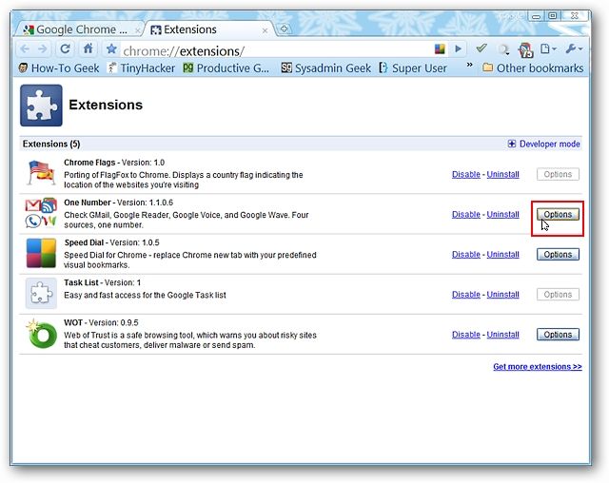Reload the extensions page

coord(66,48)
